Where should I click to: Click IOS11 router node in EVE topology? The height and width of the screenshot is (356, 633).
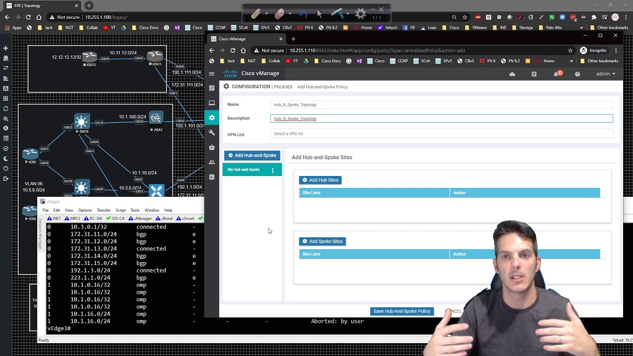[x=155, y=57]
